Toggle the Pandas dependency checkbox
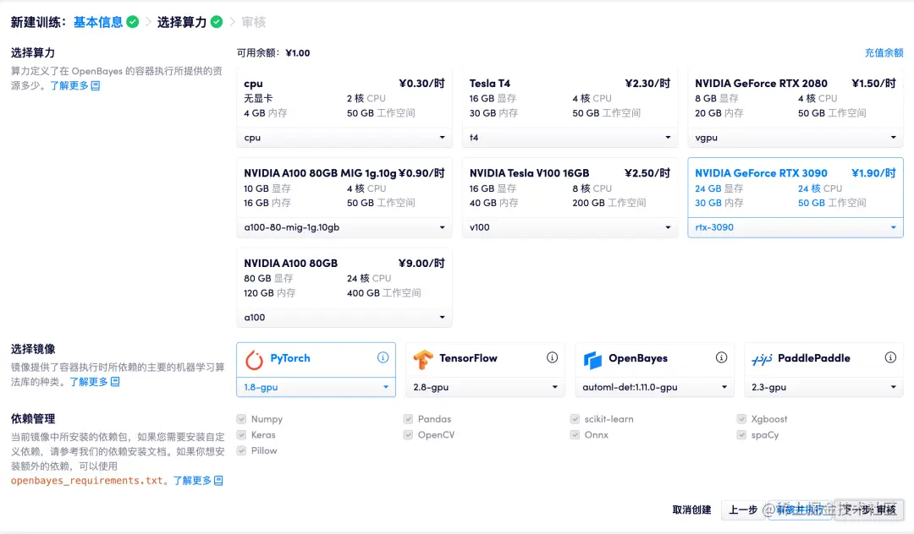This screenshot has height=534, width=914. [408, 419]
